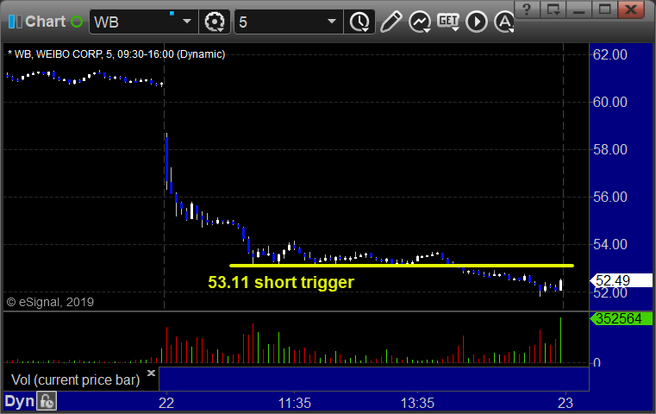
Task: Start the bar replay play button
Action: point(477,22)
